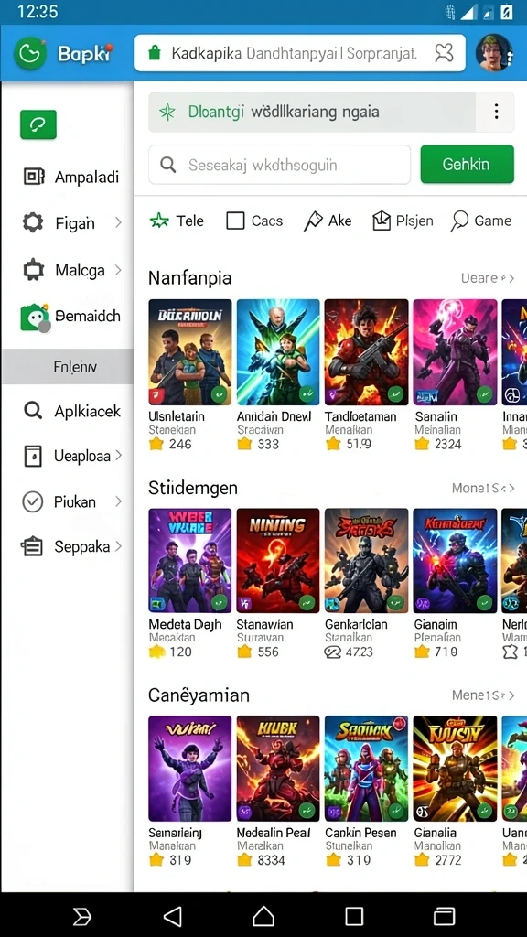Open the Gianalia game thumbnail
The height and width of the screenshot is (937, 527).
[455, 769]
